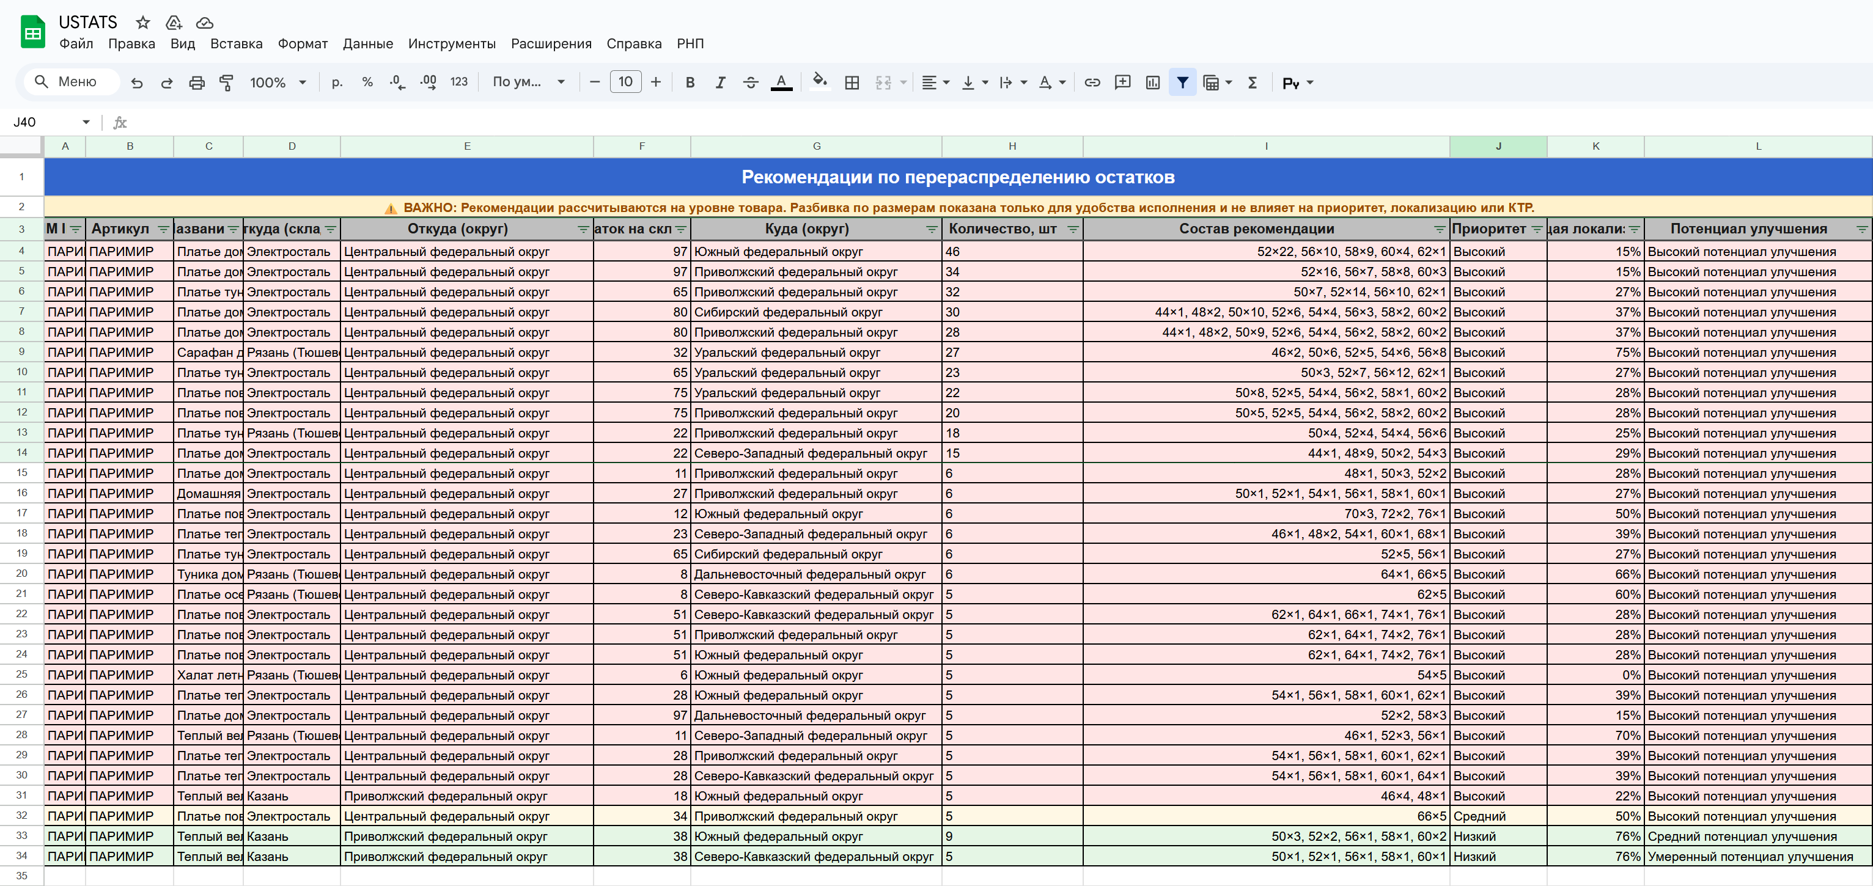Toggle italic formatting
The height and width of the screenshot is (886, 1873).
[720, 83]
